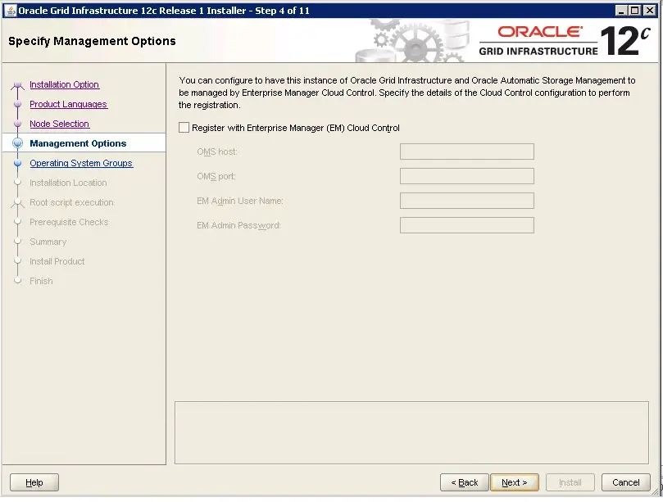Click the Installation Location greyed step
The width and height of the screenshot is (663, 502).
coord(68,183)
